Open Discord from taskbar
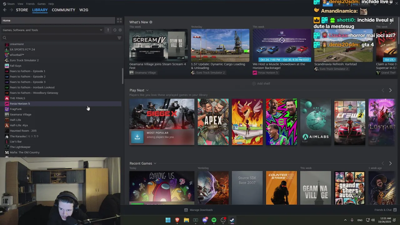 [205, 220]
